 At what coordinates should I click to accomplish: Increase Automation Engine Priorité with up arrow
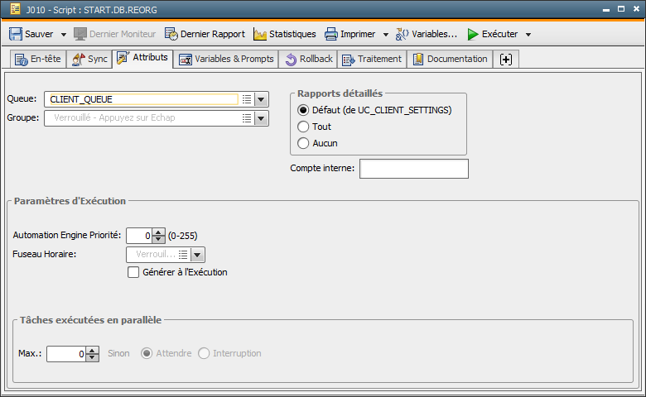(x=160, y=232)
